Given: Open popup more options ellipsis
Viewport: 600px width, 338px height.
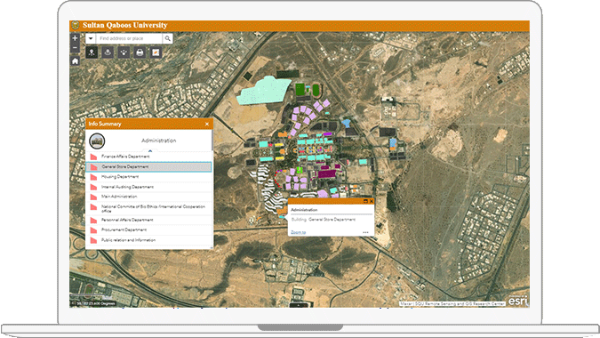Looking at the screenshot, I should pyautogui.click(x=366, y=232).
